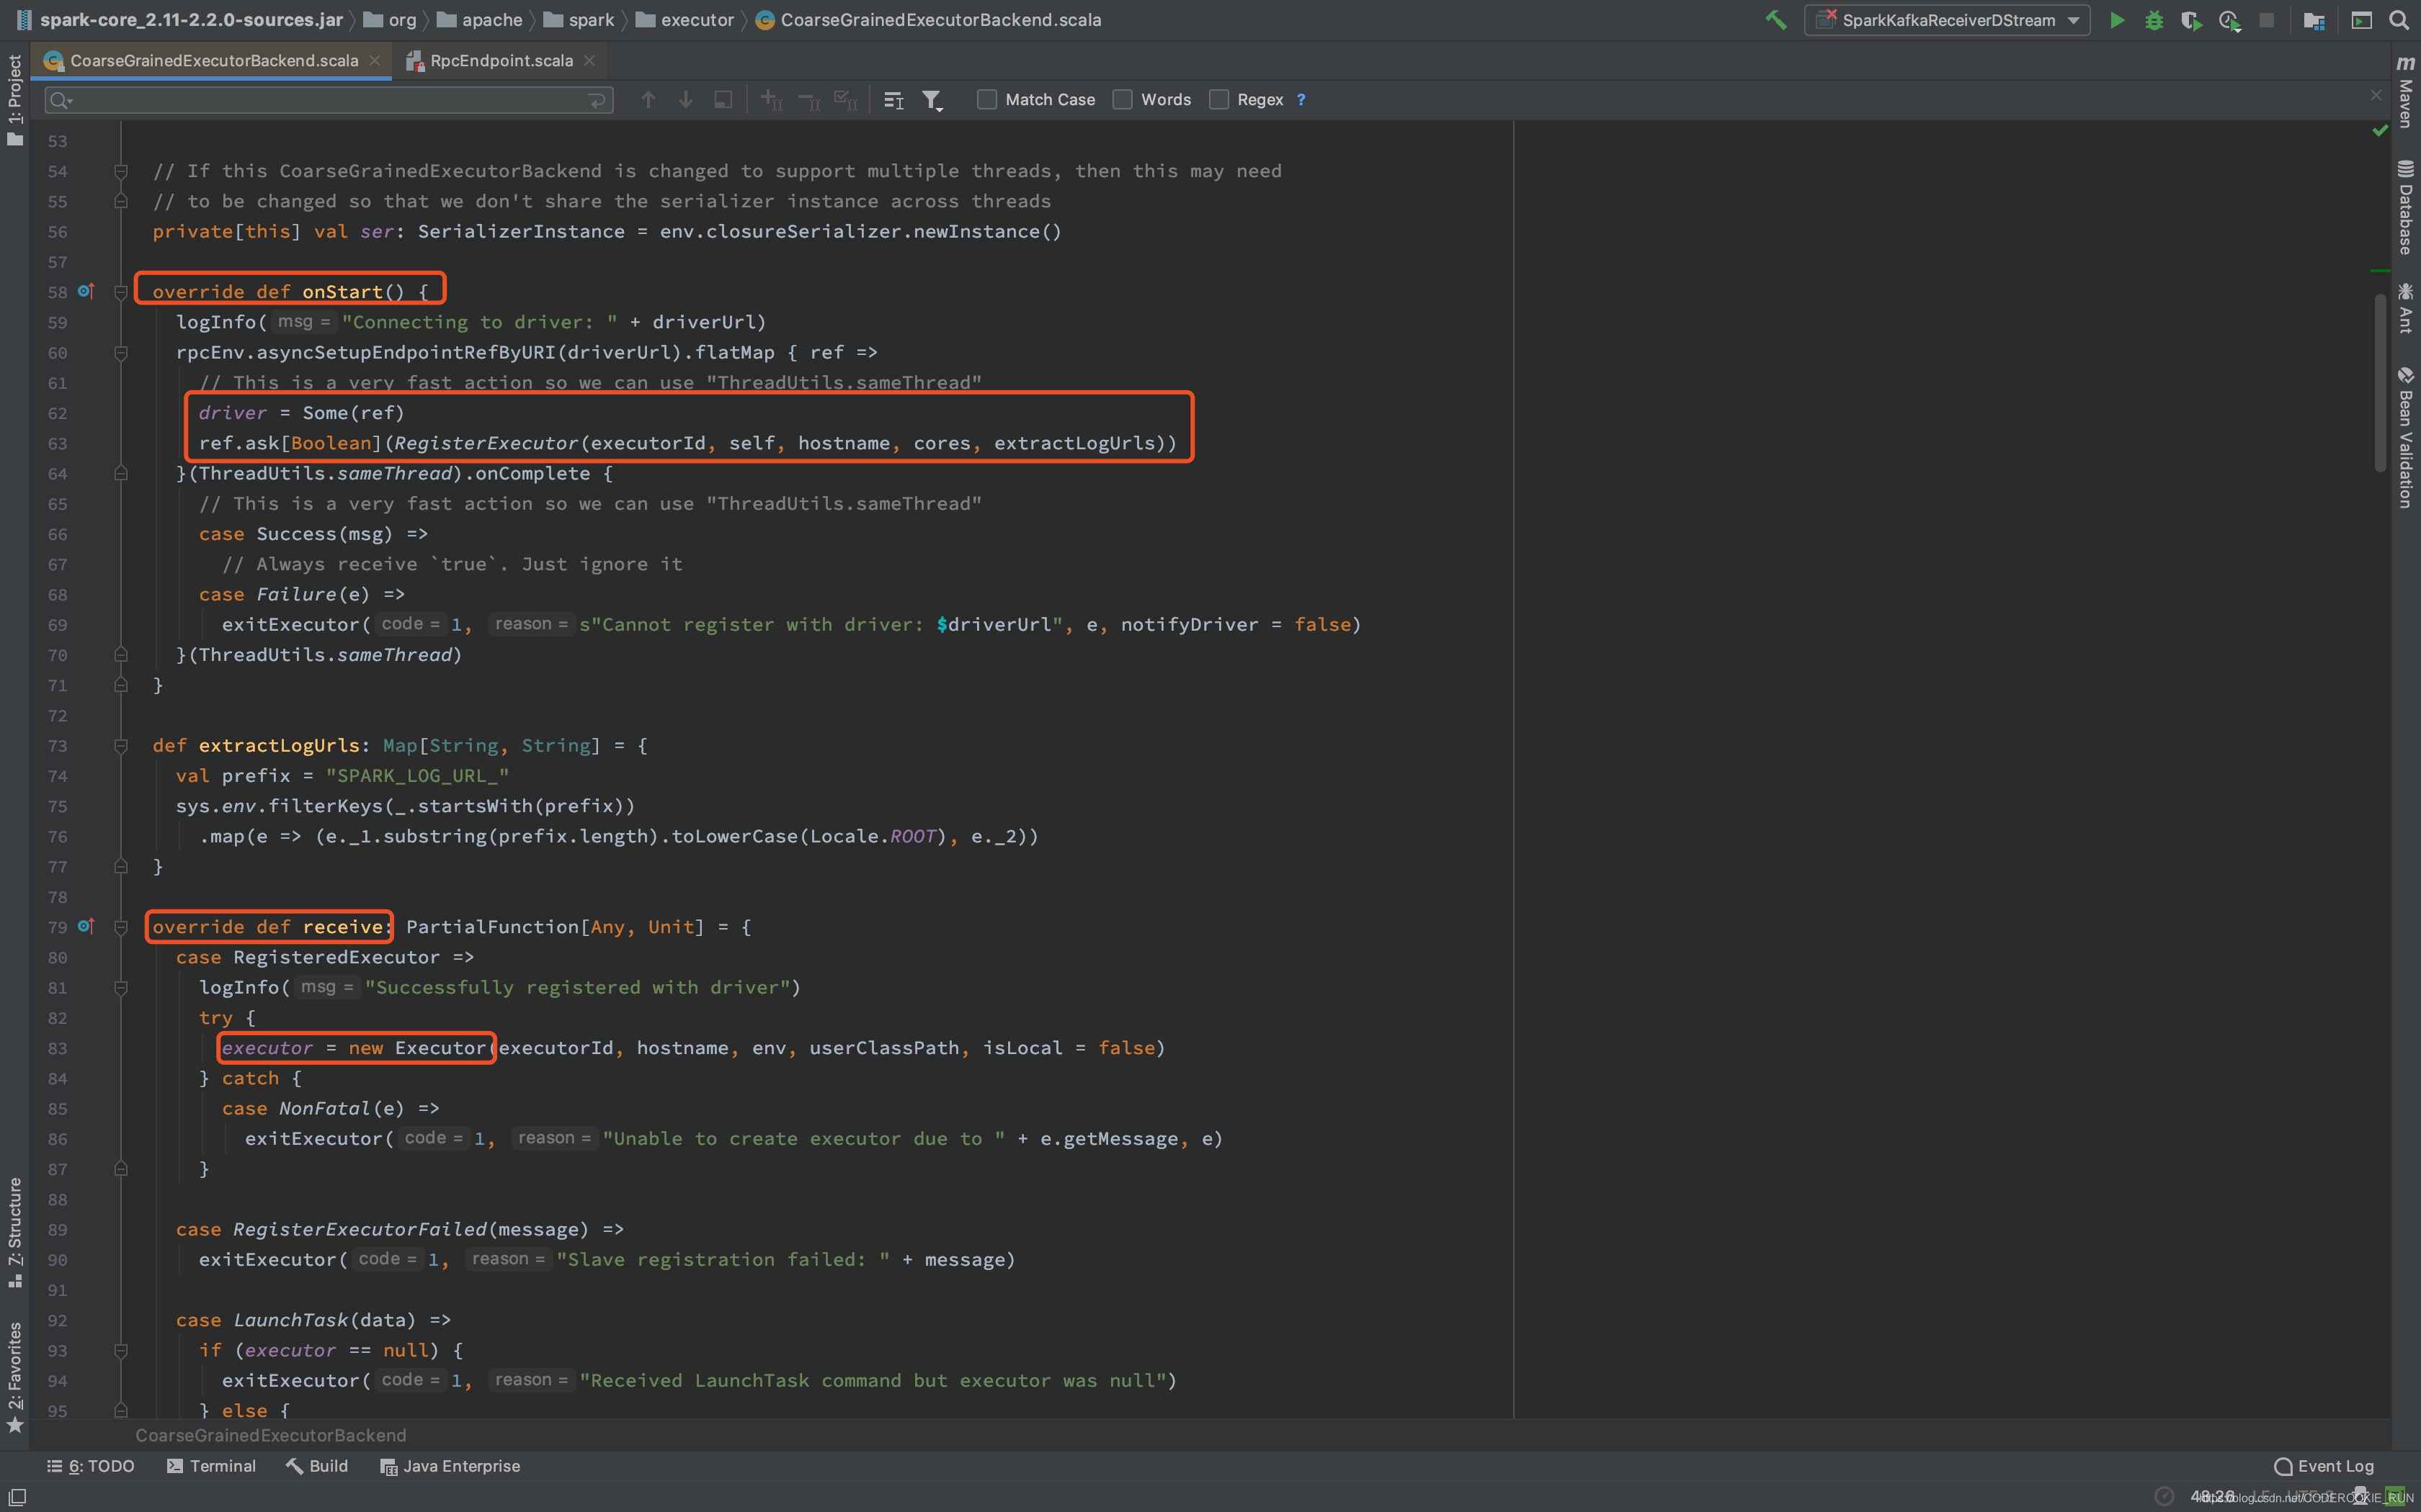Collapse comment fold at line 54
Image resolution: width=2421 pixels, height=1512 pixels.
[x=121, y=171]
